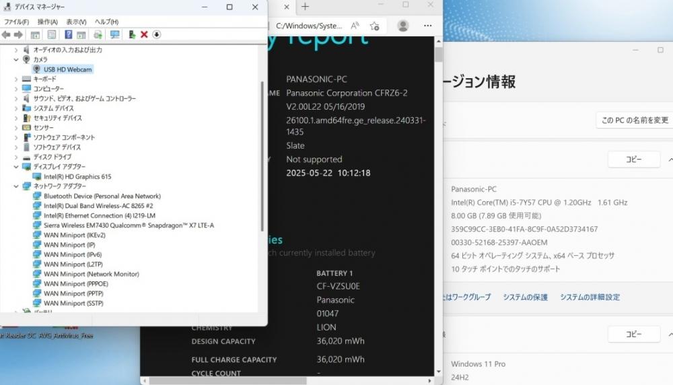Click the scan for hardware changes monitor icon
Viewport: 673px width, 385px height.
pyautogui.click(x=114, y=35)
